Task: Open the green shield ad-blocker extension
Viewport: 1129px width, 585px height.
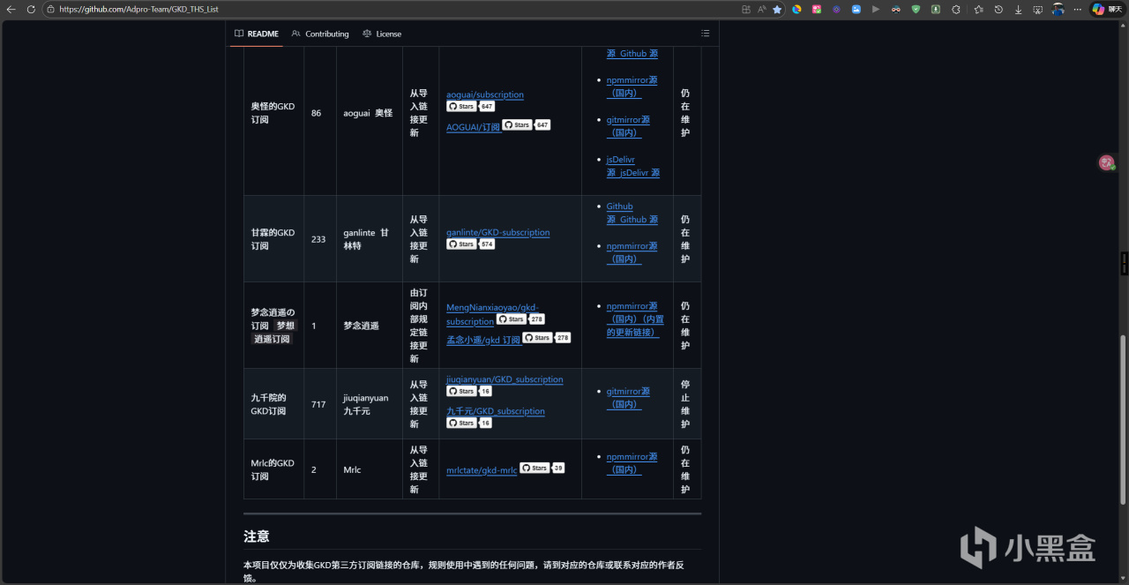Action: (916, 9)
